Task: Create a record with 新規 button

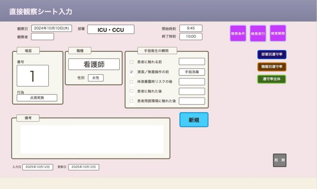Action: (194, 120)
